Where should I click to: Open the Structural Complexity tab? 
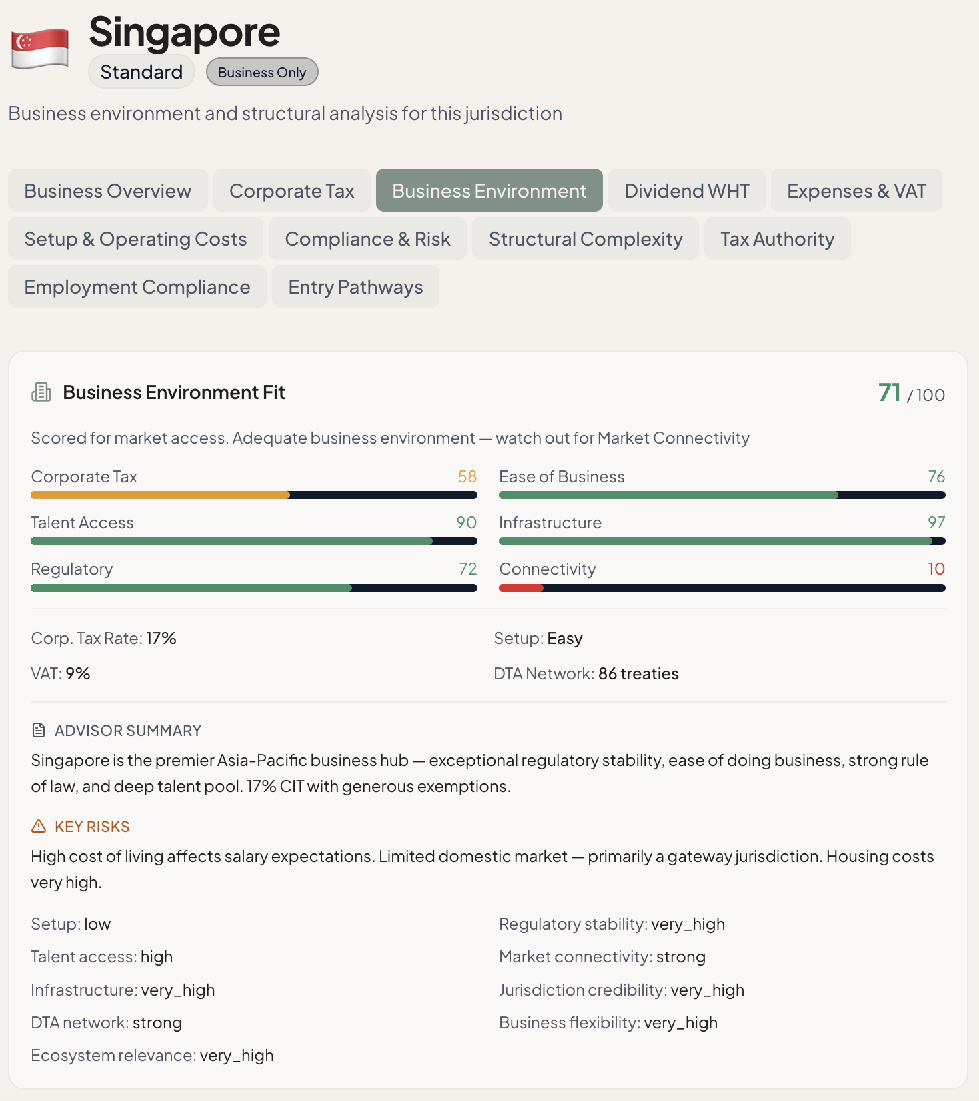coord(586,239)
